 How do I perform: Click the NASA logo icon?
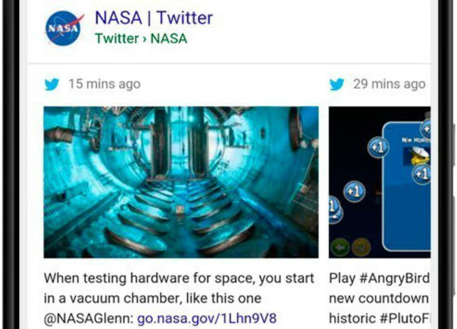click(65, 27)
